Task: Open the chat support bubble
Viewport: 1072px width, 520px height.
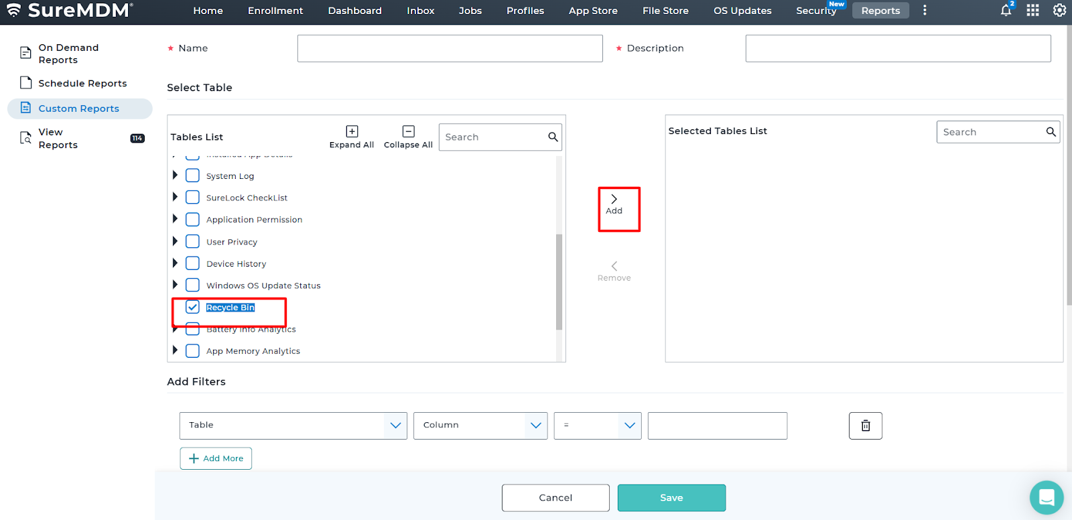Action: click(1046, 497)
